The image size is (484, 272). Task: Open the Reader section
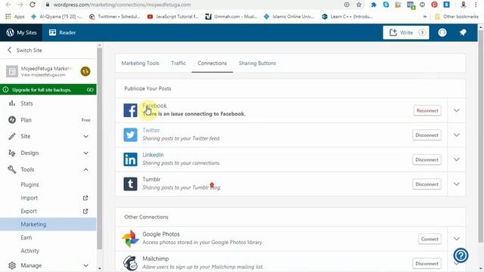(62, 32)
